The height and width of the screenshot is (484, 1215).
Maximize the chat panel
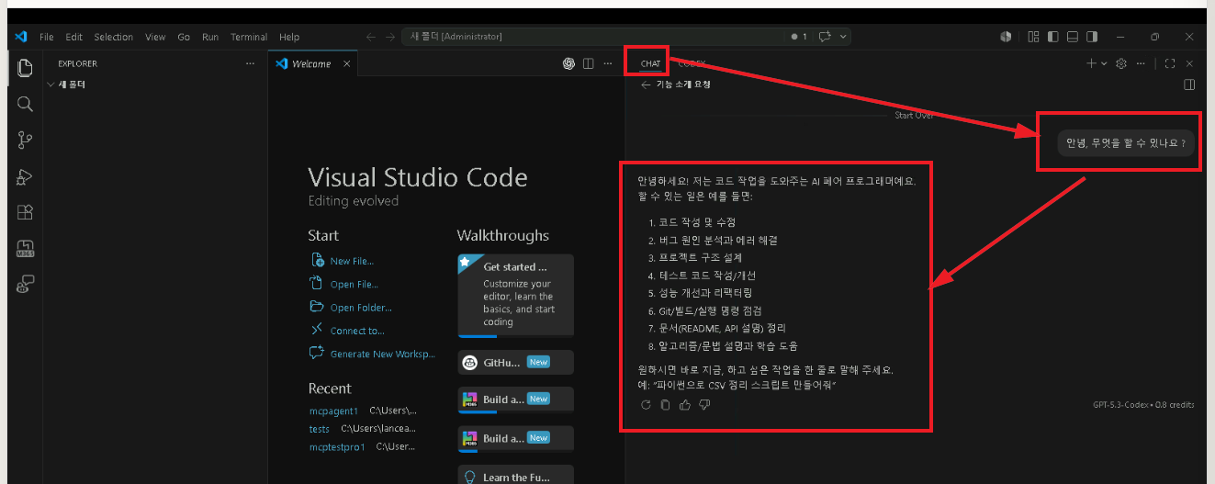click(1169, 63)
